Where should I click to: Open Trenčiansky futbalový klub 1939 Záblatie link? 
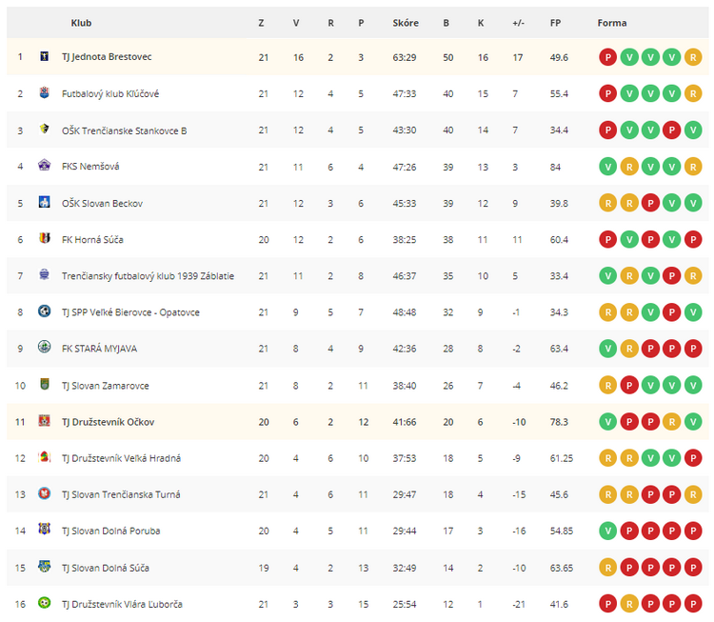pyautogui.click(x=148, y=276)
